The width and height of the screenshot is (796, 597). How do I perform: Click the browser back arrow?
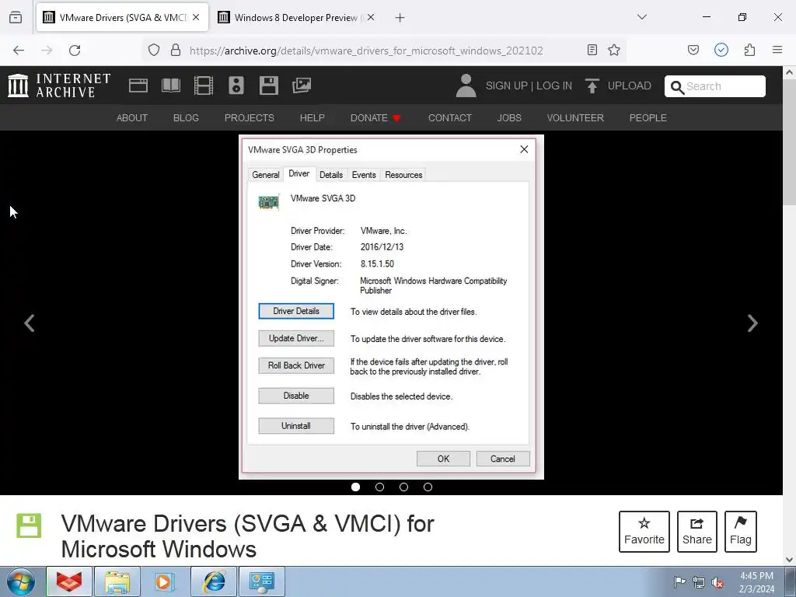19,51
